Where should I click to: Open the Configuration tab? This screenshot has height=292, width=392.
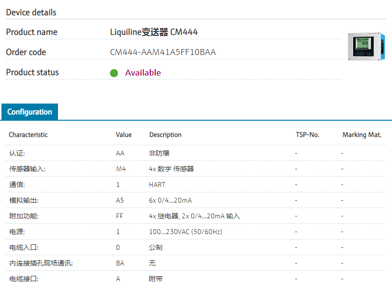click(29, 112)
